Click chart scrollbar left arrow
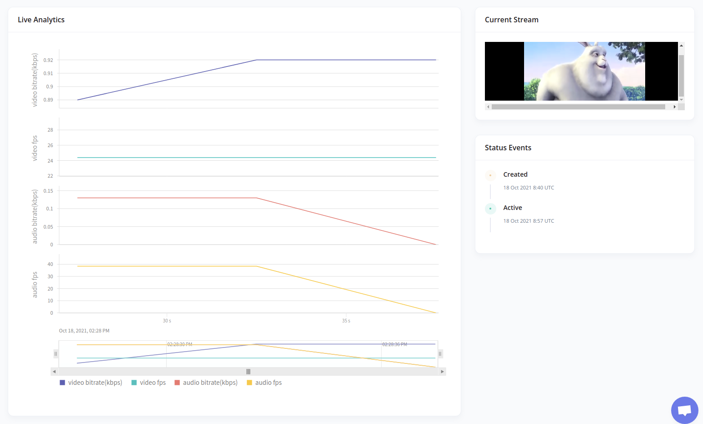Viewport: 703px width, 424px height. coord(54,372)
